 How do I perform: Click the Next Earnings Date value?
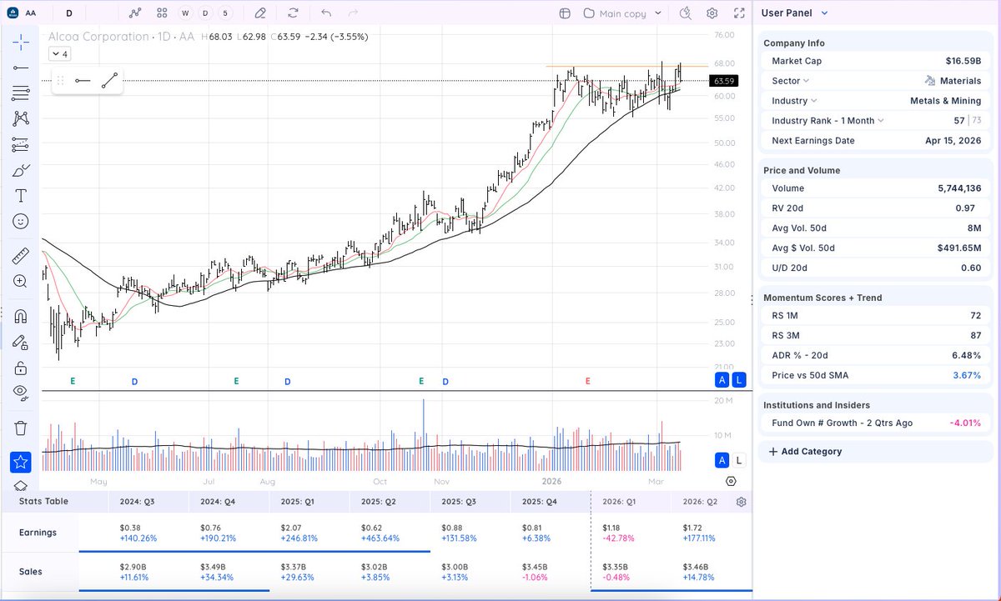click(953, 141)
